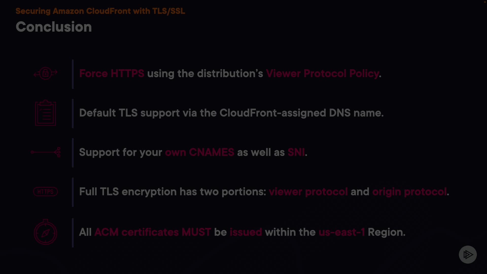Click the padlock with arrows icon
Image resolution: width=487 pixels, height=274 pixels.
46,73
